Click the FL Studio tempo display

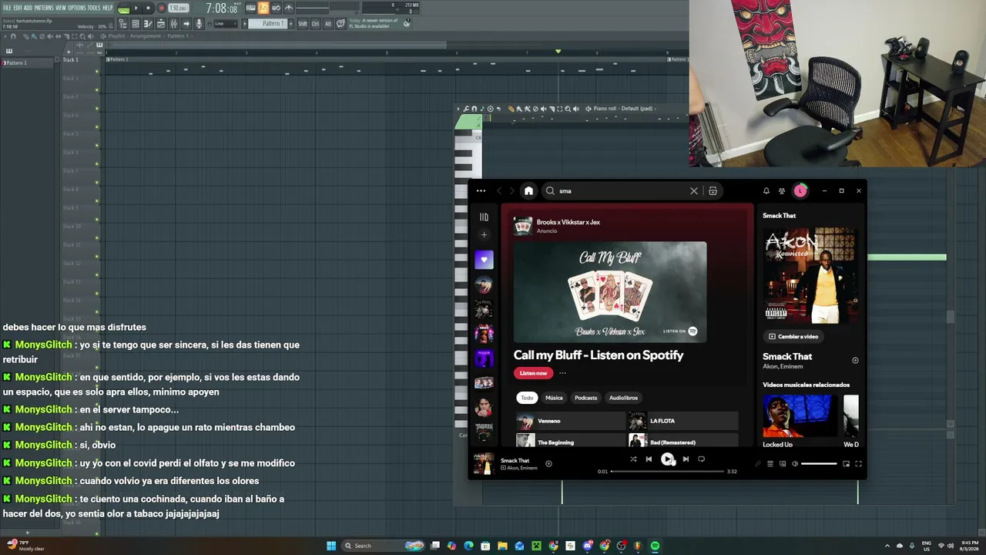point(178,8)
